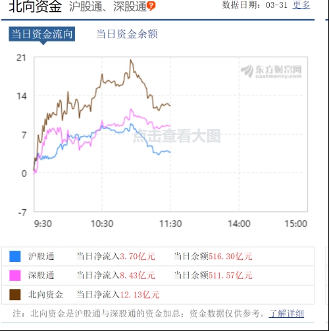Click the Eastmoney watermark logo on chart

click(x=271, y=71)
